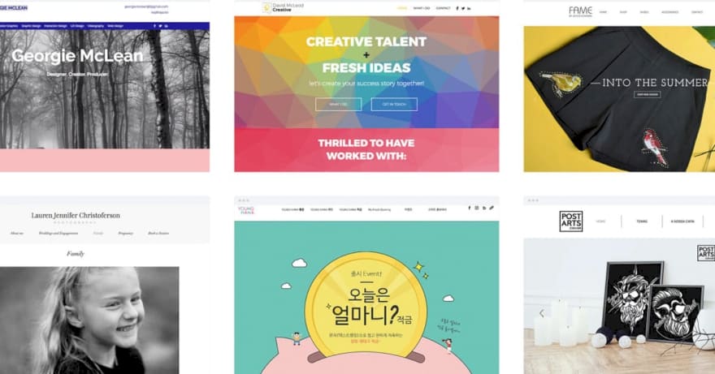Open Web Design in Georgie McLean's blue menu
Viewport: 715px width, 374px height.
pos(115,26)
